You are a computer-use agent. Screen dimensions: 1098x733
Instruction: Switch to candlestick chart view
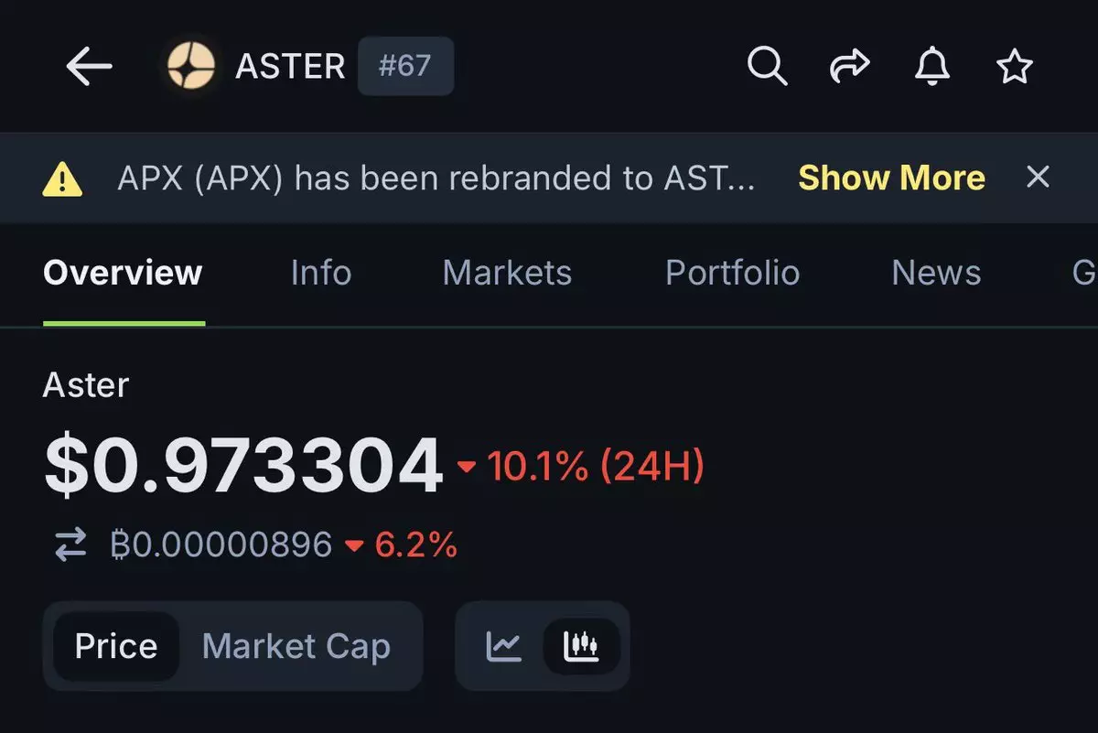coord(581,646)
